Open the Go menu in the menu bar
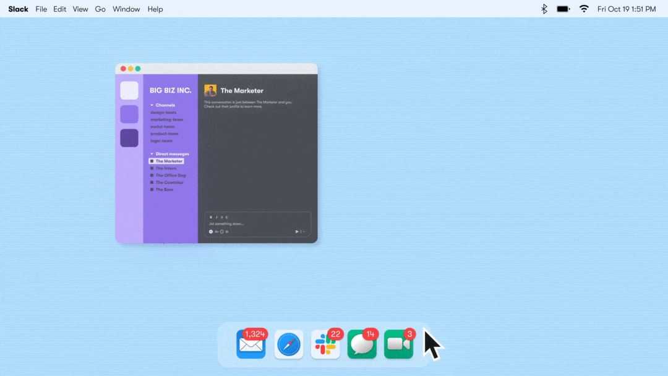The image size is (668, 376). point(100,9)
